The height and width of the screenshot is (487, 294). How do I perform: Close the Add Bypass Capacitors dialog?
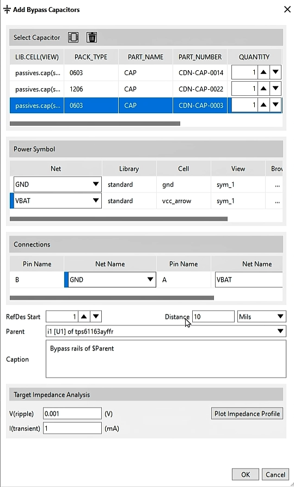click(x=287, y=10)
